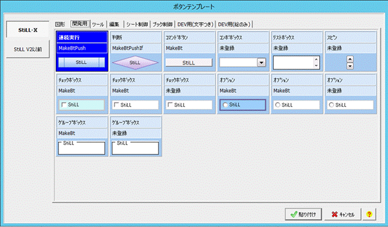Click MakeBt under the first グループボックス

tap(67, 133)
